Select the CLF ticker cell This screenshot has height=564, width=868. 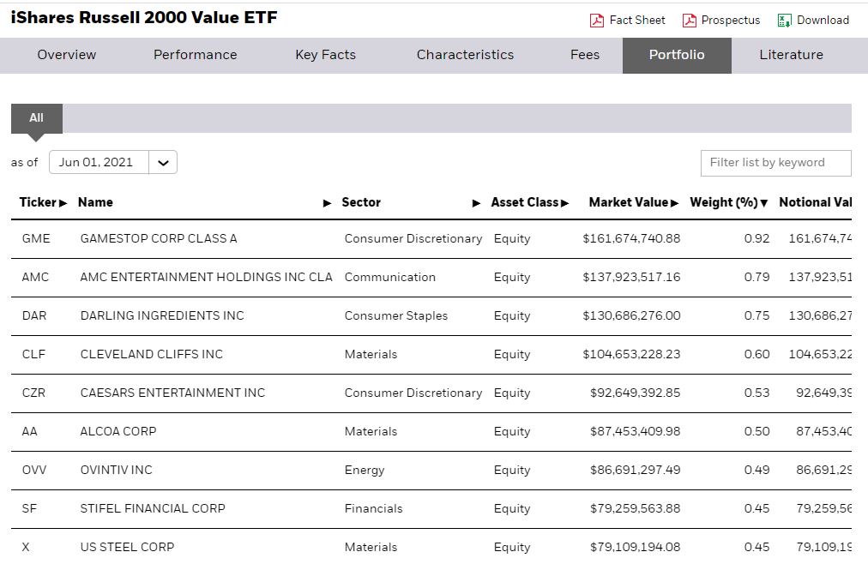[33, 355]
